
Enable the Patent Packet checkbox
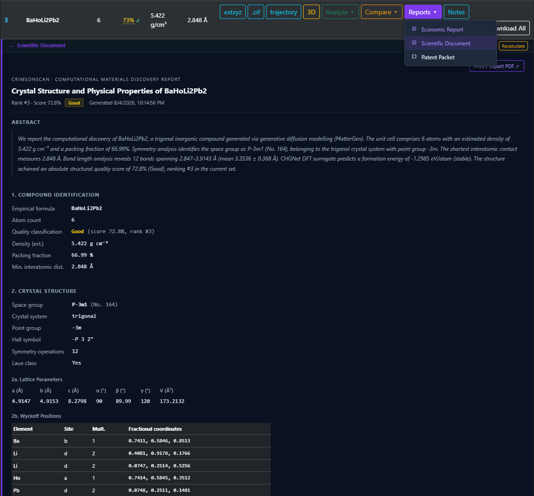pos(414,57)
